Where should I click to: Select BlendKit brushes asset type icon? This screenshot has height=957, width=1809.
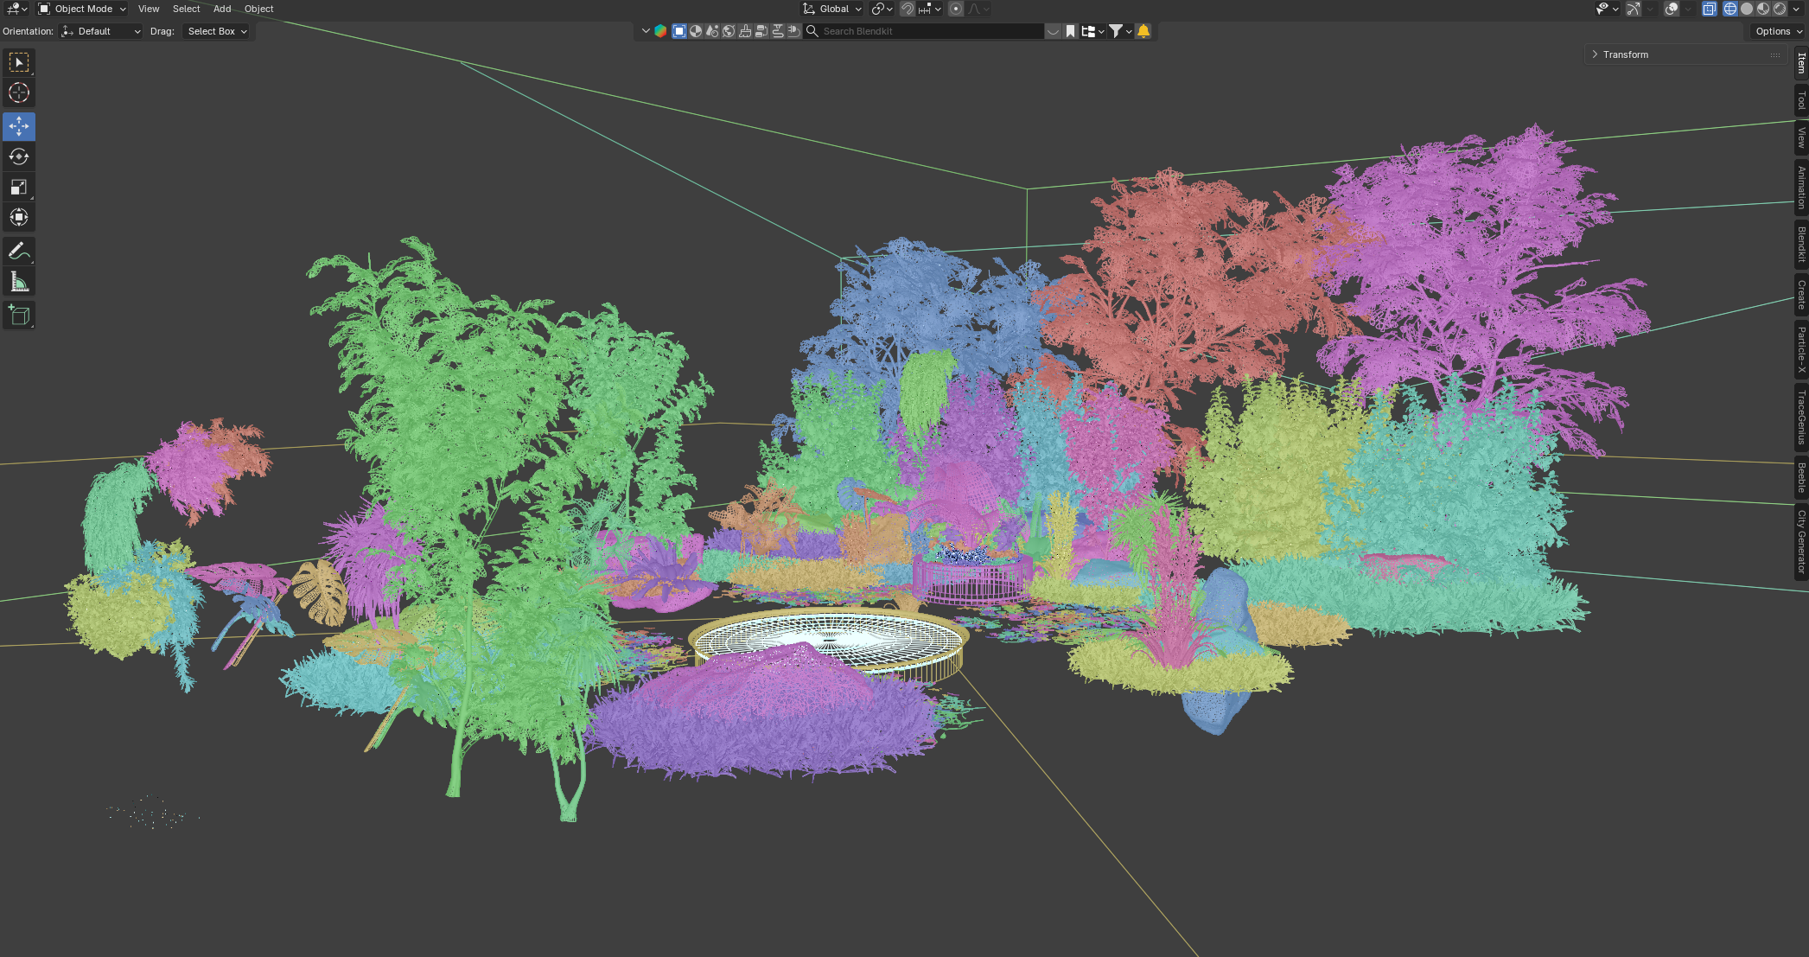pyautogui.click(x=745, y=31)
